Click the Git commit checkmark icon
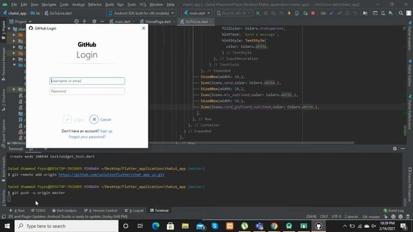Screen dimensions: 413x232 [x=339, y=13]
